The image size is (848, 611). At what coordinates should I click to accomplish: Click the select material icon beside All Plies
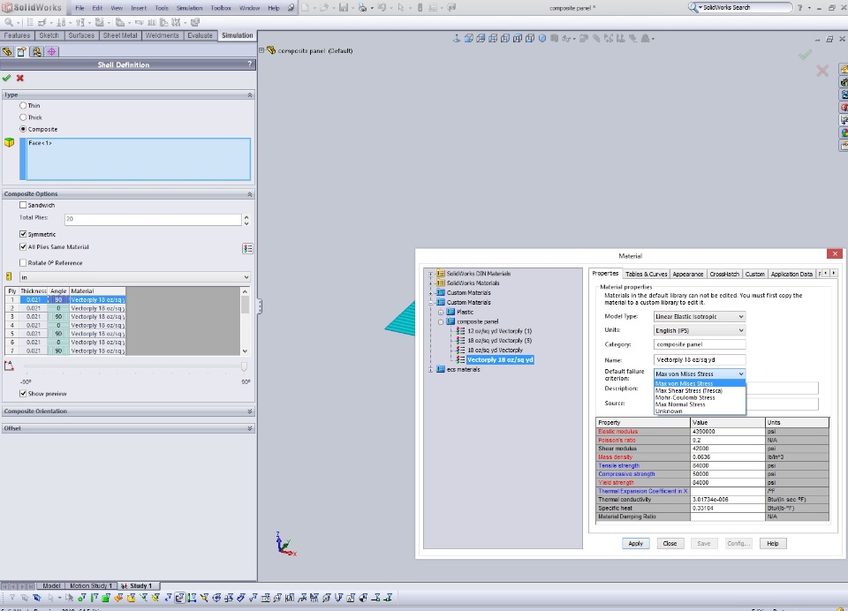[247, 248]
